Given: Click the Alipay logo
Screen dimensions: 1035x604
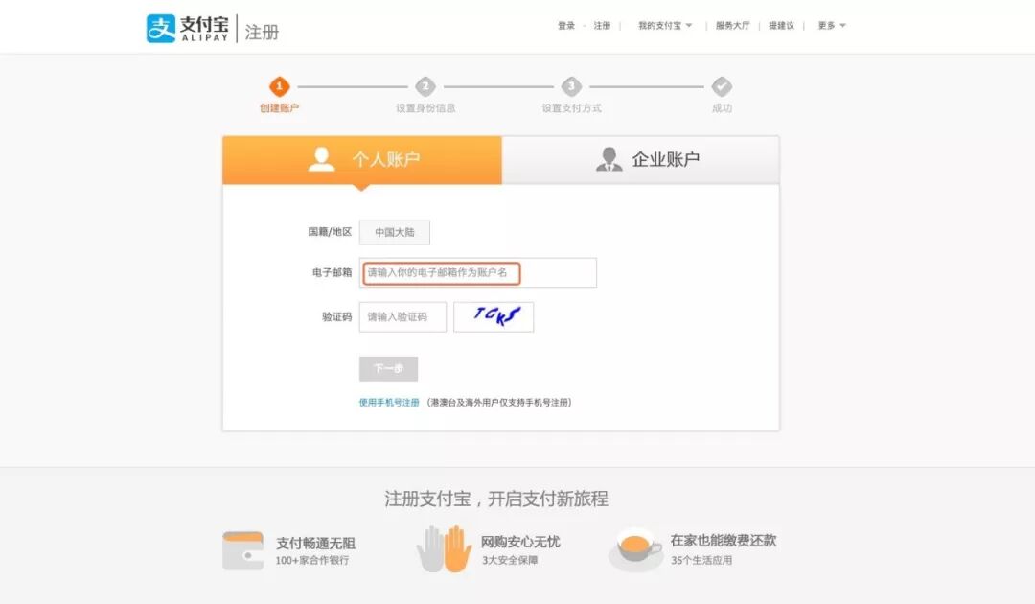Looking at the screenshot, I should (188, 29).
